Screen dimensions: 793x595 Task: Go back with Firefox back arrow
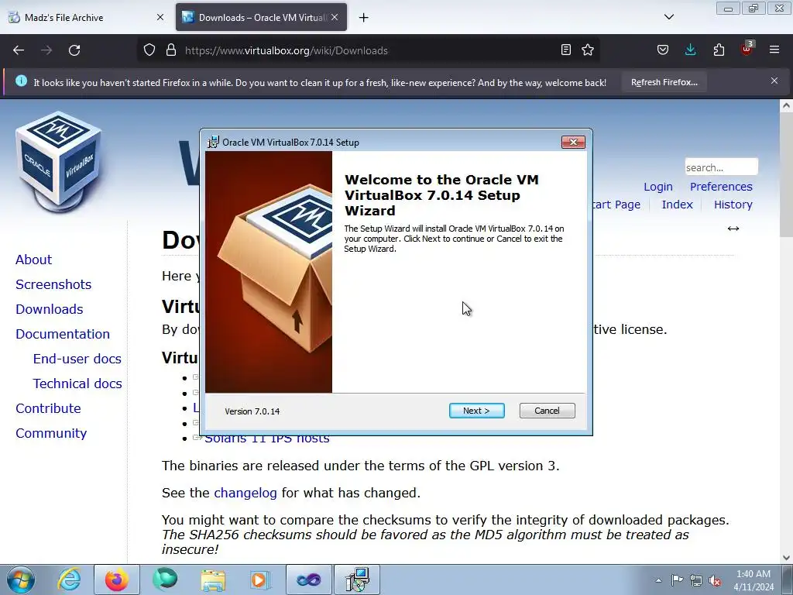pos(19,50)
